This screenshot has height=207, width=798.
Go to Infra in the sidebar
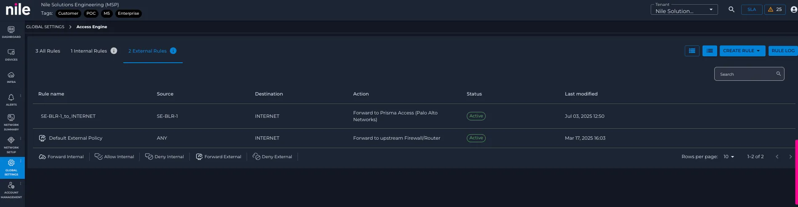[11, 77]
